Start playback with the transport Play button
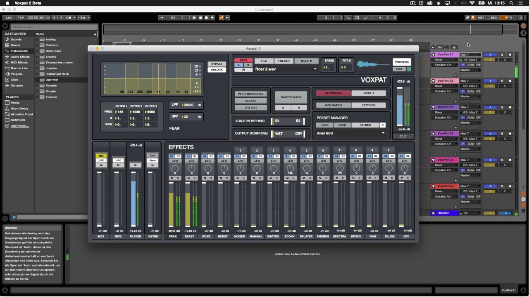 point(195,18)
